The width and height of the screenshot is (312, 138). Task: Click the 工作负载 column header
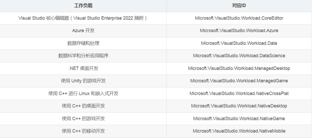coord(83,6)
